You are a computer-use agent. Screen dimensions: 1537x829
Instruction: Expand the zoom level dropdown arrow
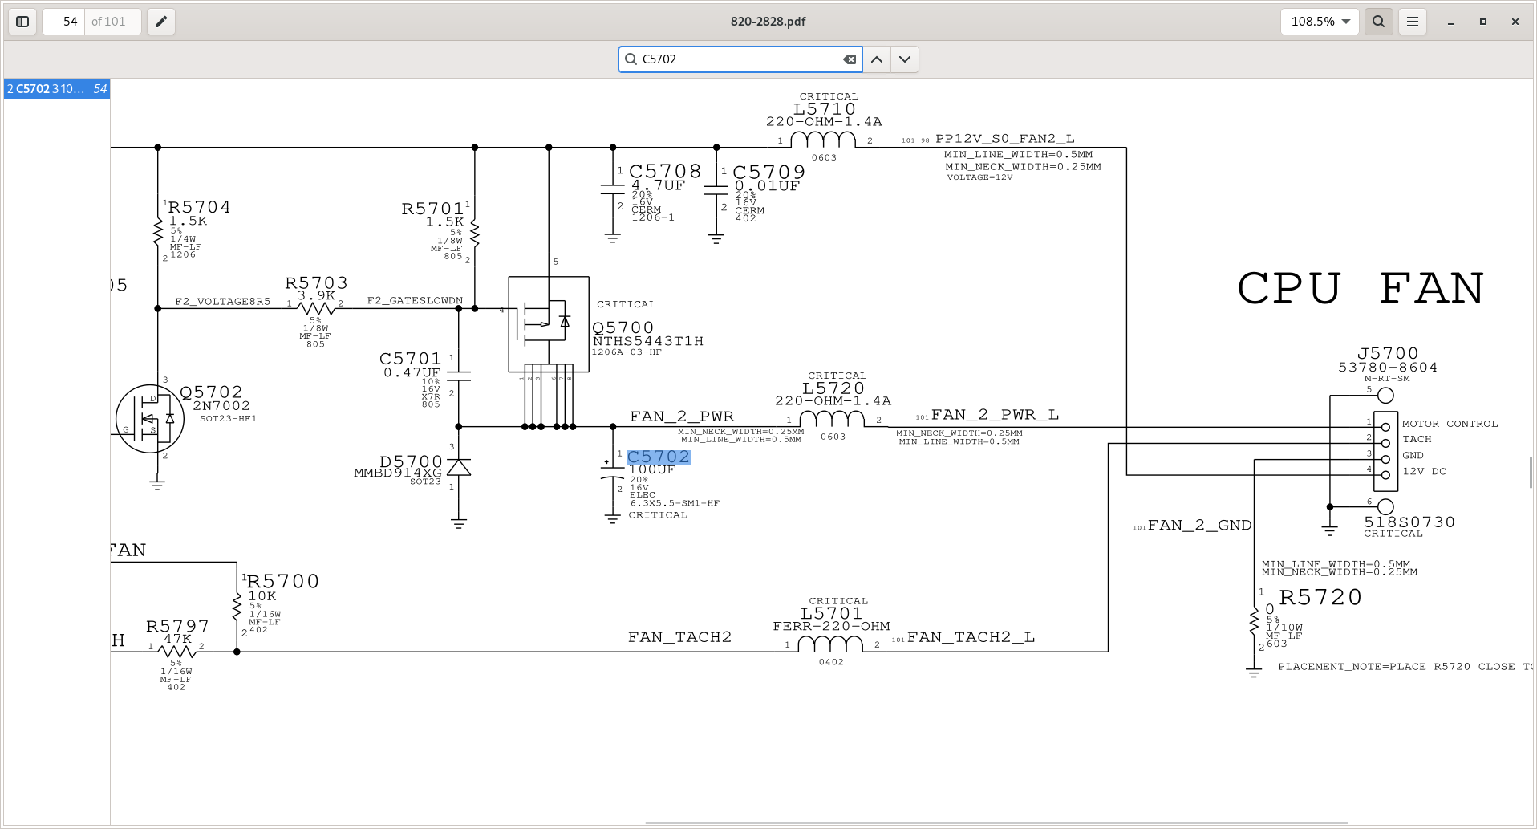pyautogui.click(x=1346, y=22)
